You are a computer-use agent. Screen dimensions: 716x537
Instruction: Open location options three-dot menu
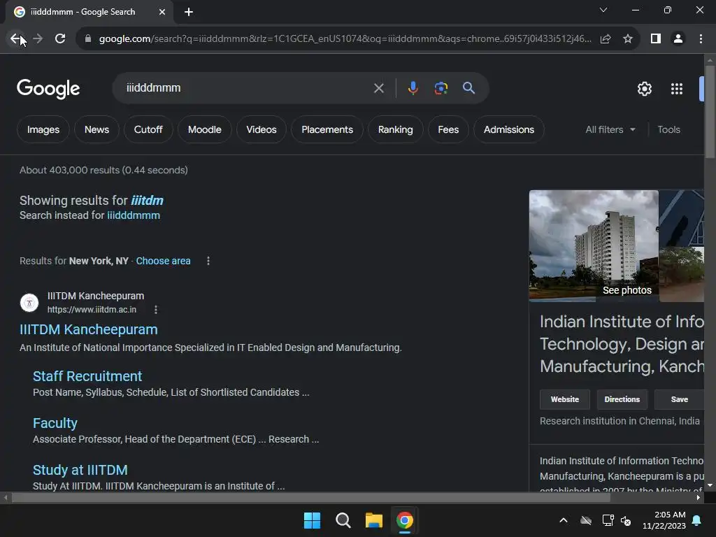tap(208, 261)
